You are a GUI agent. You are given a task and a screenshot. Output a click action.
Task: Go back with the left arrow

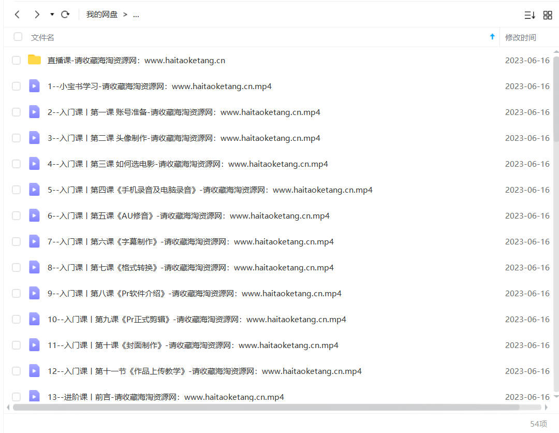[17, 15]
